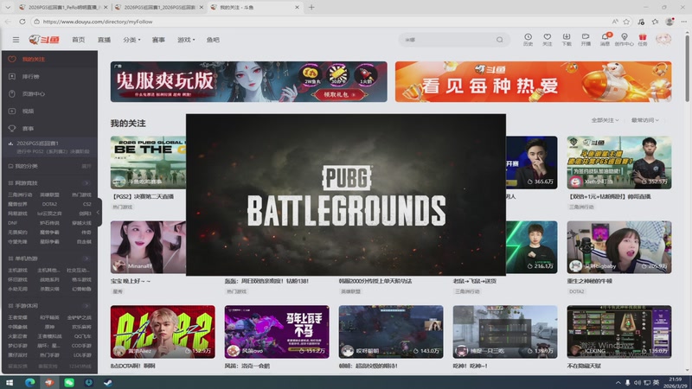Open the 宝宝晚上好 stream thumbnail

[148, 247]
